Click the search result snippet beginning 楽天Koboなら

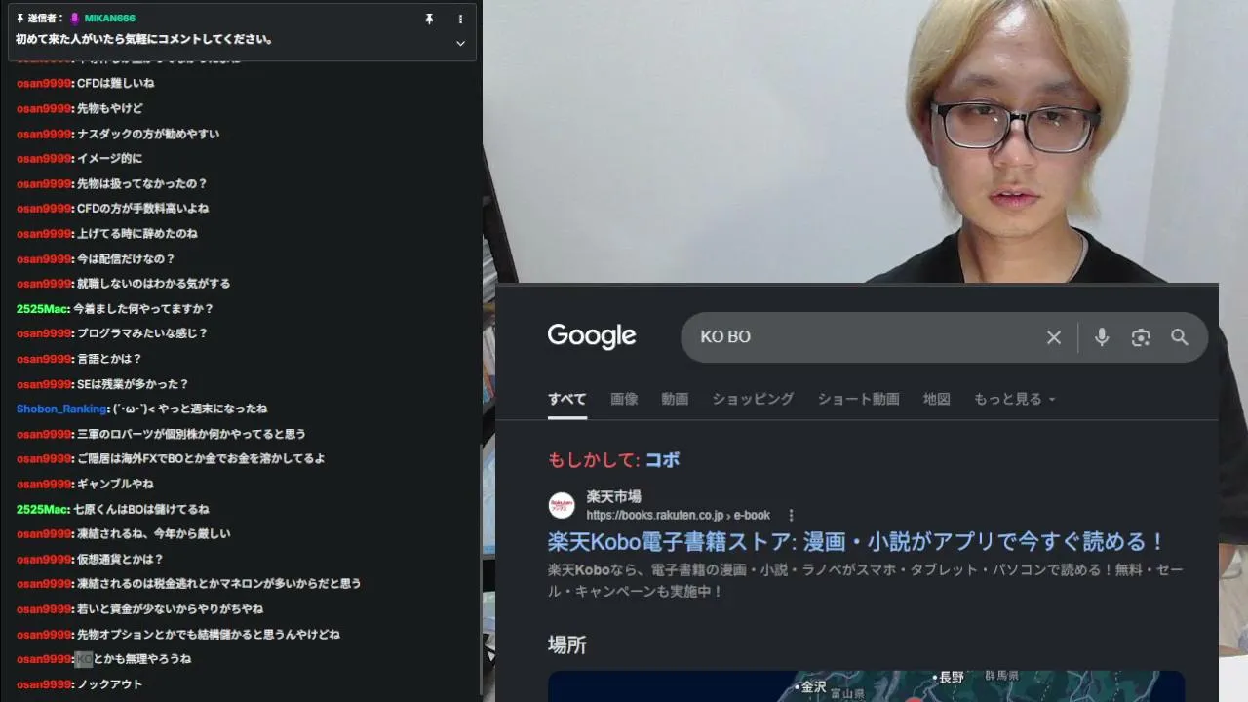(866, 580)
